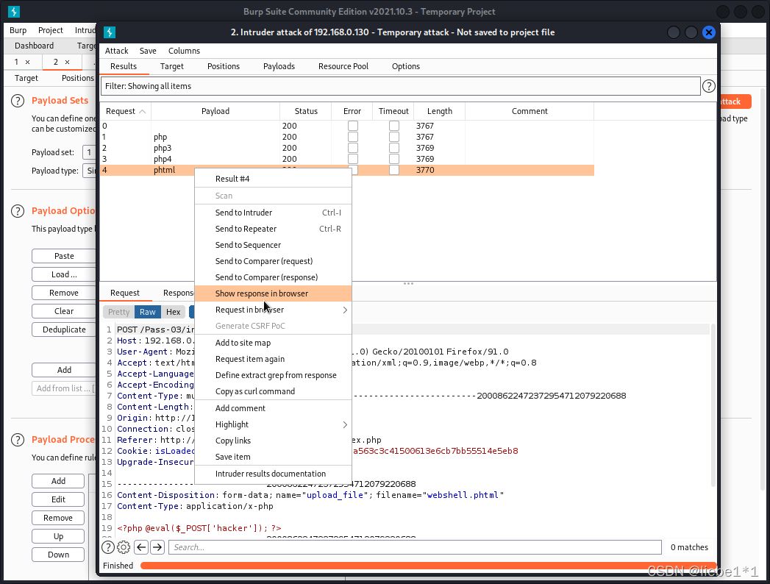Toggle Timeout checkbox for request 0
The height and width of the screenshot is (584, 770).
pos(394,126)
